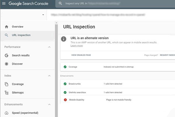The width and height of the screenshot is (175, 117).
Task: Open the property selector dropdown arrow
Action: pos(43,15)
